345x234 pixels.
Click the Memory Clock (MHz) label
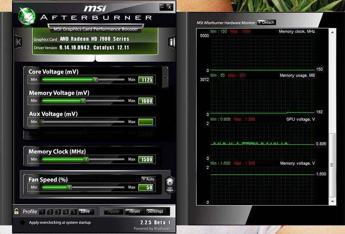point(57,152)
